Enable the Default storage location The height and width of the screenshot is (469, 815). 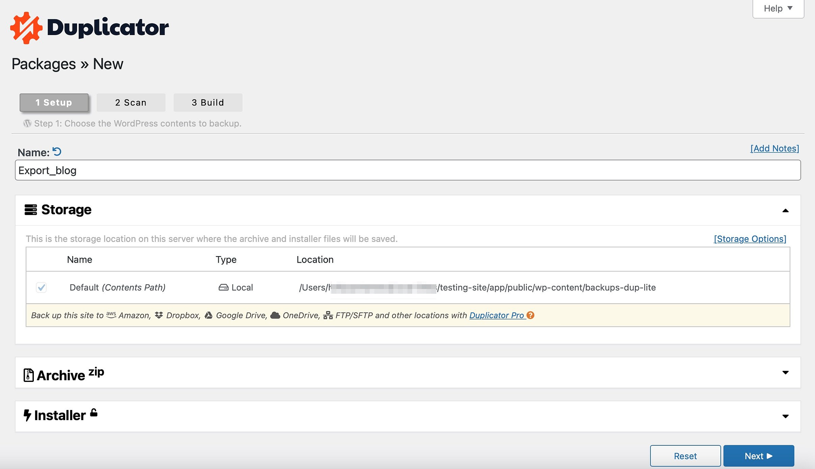[x=42, y=287]
